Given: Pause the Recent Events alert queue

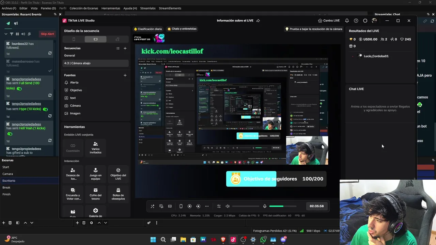Looking at the screenshot, I should 17,34.
